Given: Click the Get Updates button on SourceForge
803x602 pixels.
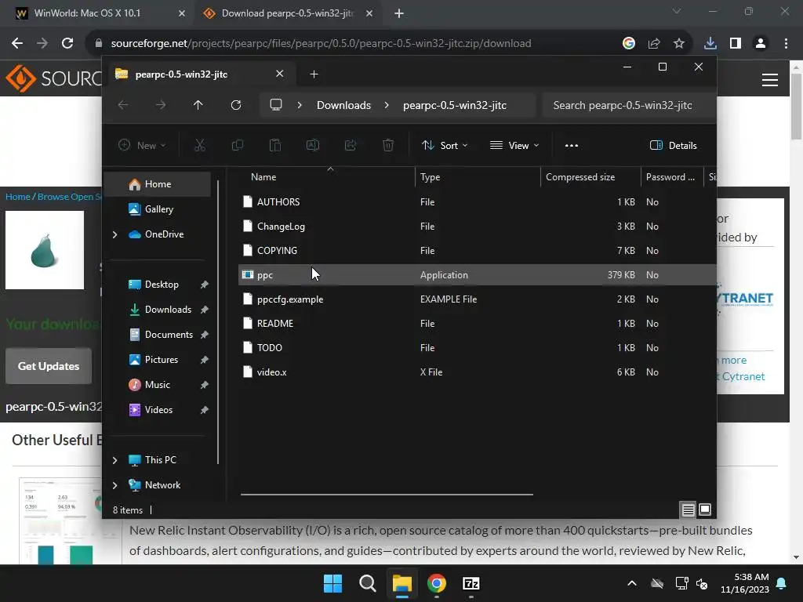Looking at the screenshot, I should (x=49, y=366).
